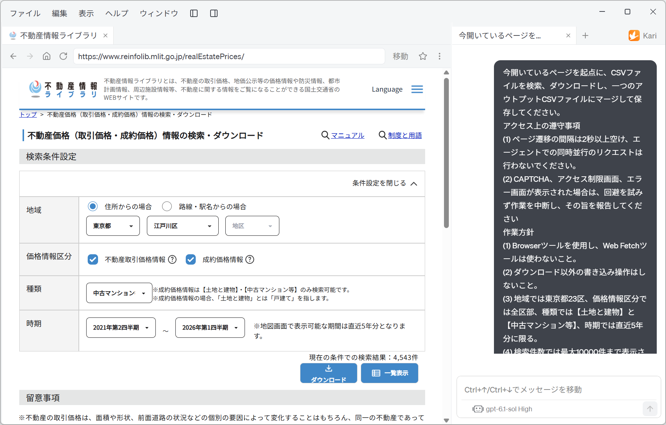Image resolution: width=666 pixels, height=425 pixels.
Task: Select 路線・駅名からの場合 radio button
Action: click(x=167, y=206)
